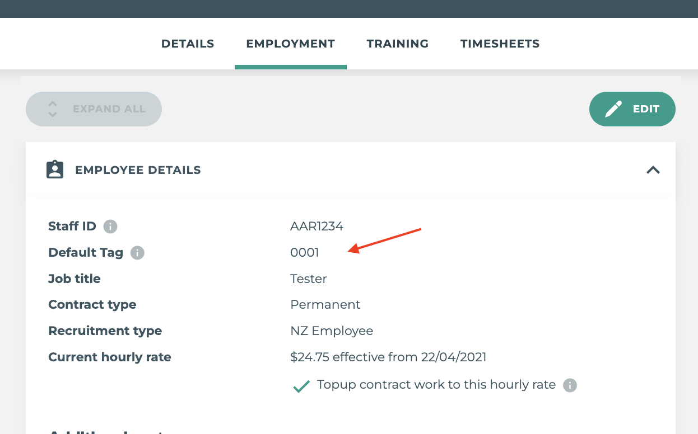Click the Staff ID value AAR1234
The width and height of the screenshot is (698, 434).
317,227
